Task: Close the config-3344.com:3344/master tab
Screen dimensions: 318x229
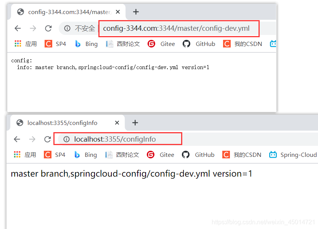Action: click(117, 12)
